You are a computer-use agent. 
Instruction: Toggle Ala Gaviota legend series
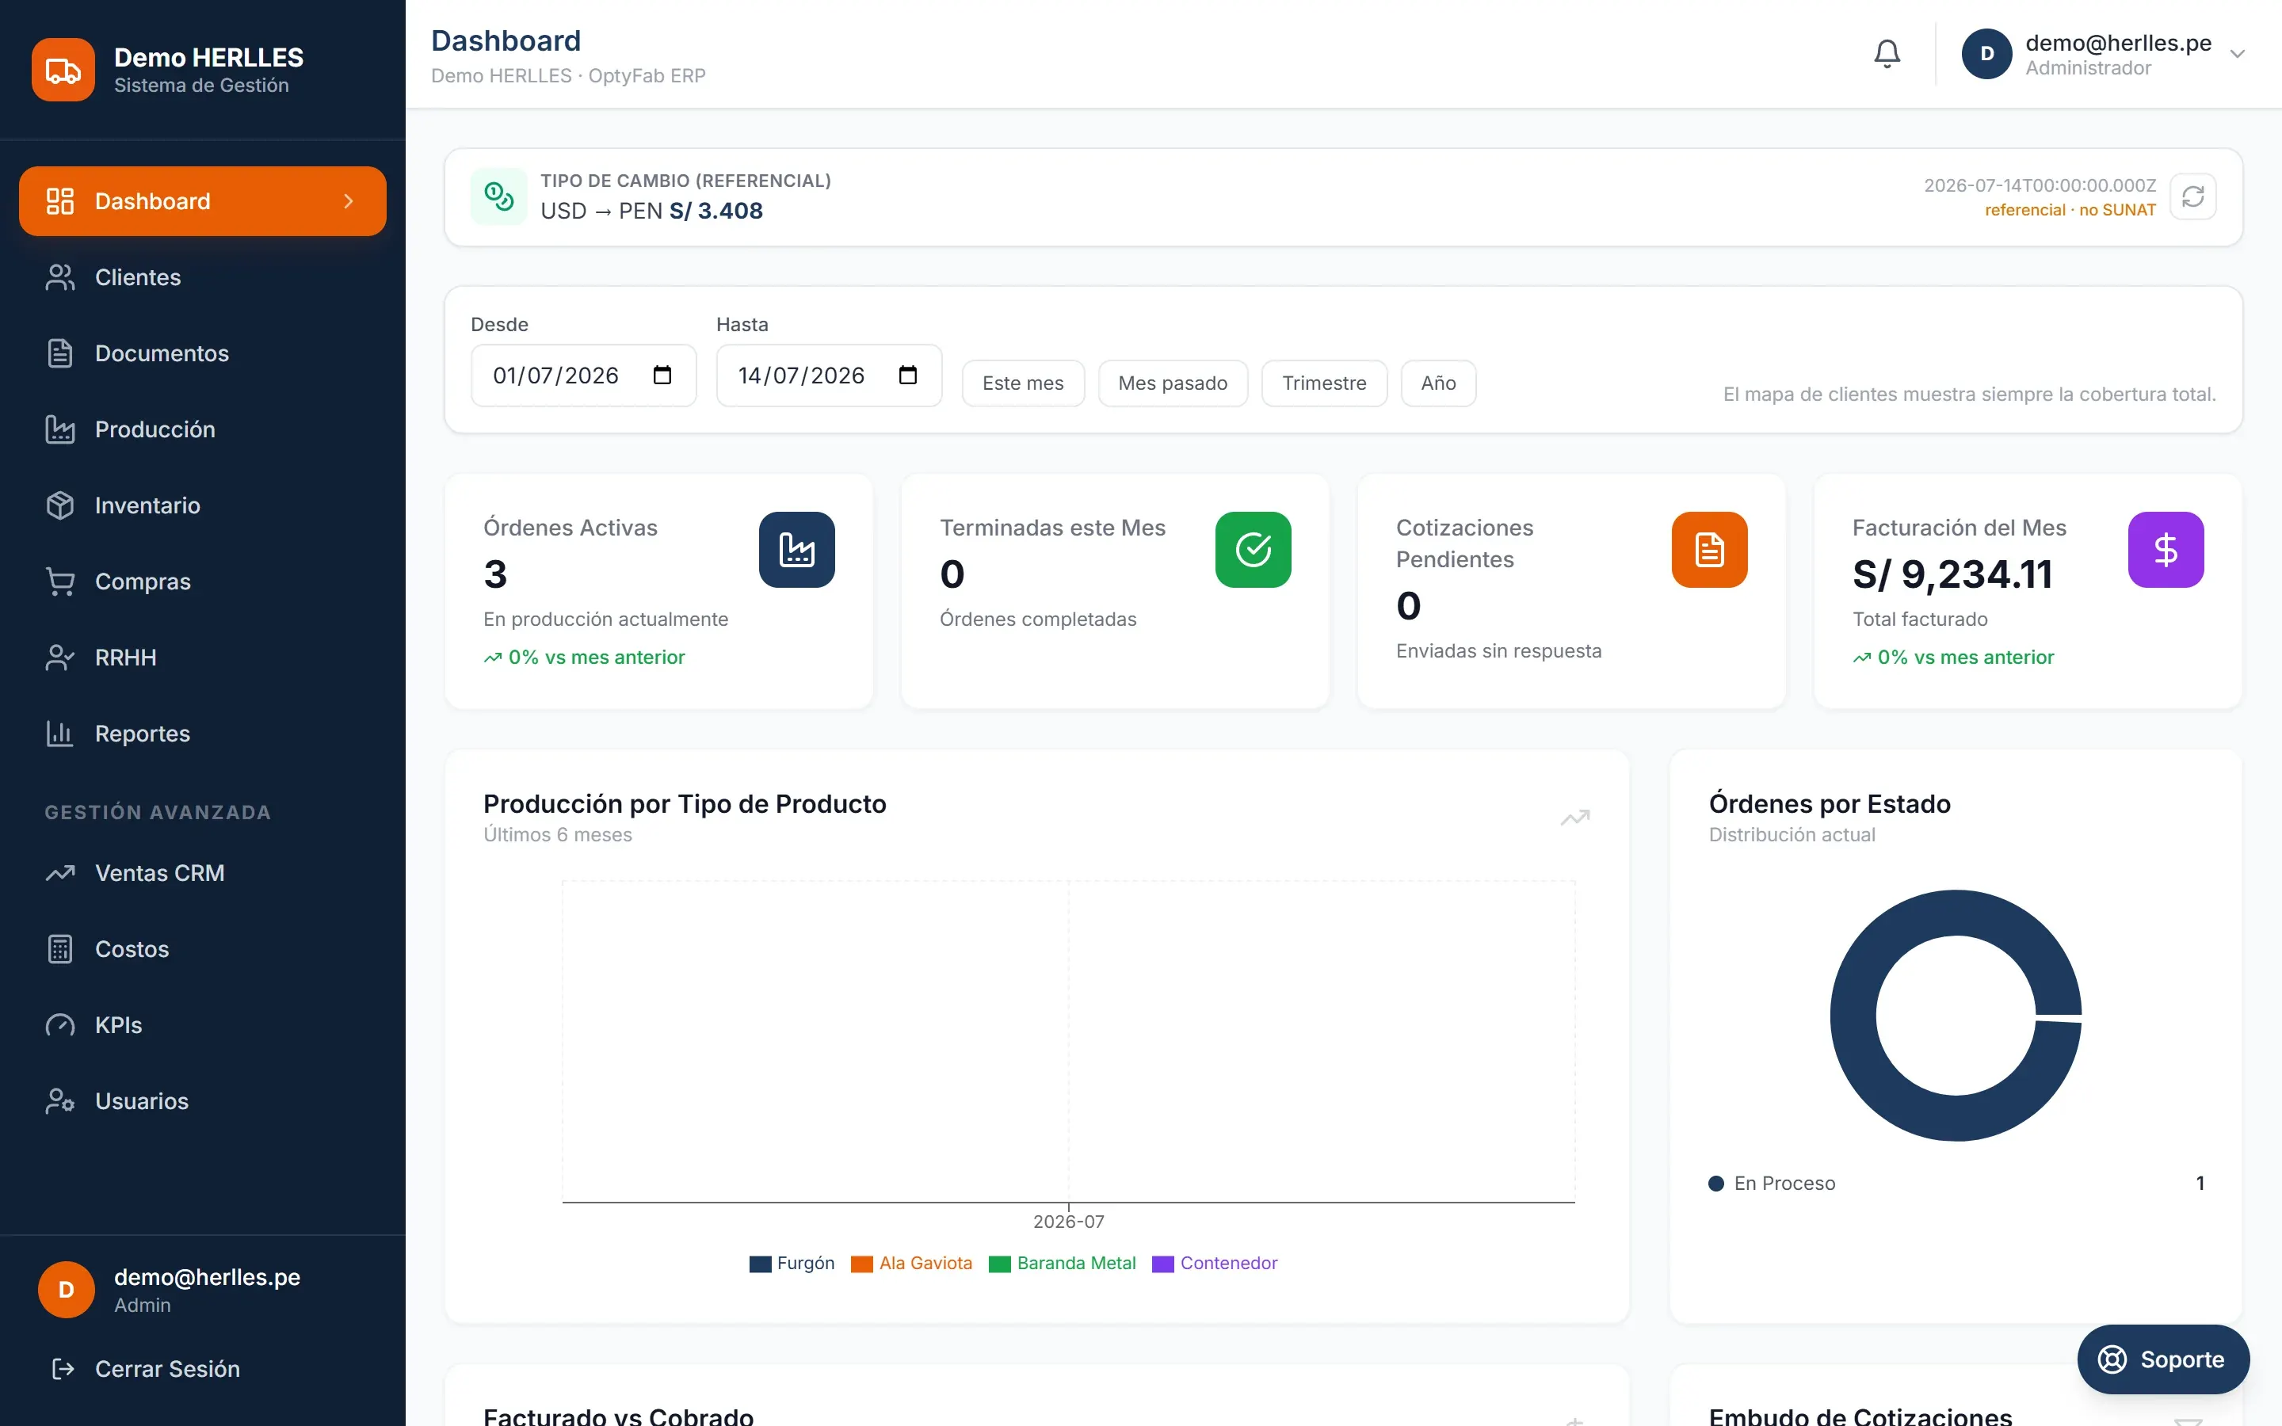[912, 1263]
